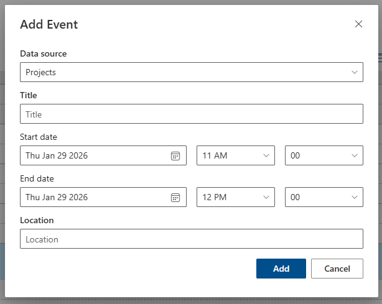Open the Start date calendar picker icon
Viewport: 382px width, 304px height.
(175, 155)
